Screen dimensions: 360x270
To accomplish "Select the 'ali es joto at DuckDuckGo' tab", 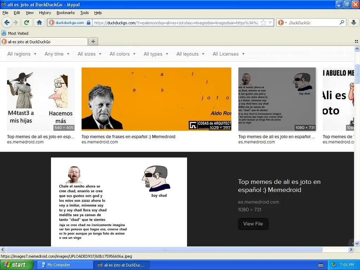I will point(44,41).
